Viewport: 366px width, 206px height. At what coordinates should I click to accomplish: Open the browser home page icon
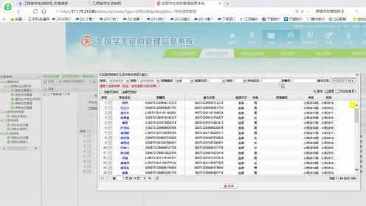[44, 11]
